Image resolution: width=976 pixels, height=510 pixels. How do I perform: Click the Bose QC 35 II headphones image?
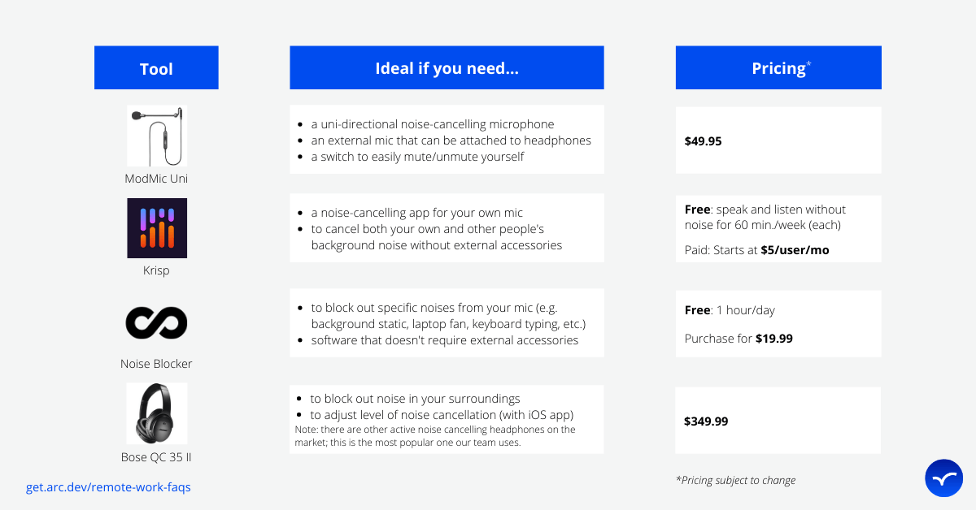pyautogui.click(x=156, y=413)
